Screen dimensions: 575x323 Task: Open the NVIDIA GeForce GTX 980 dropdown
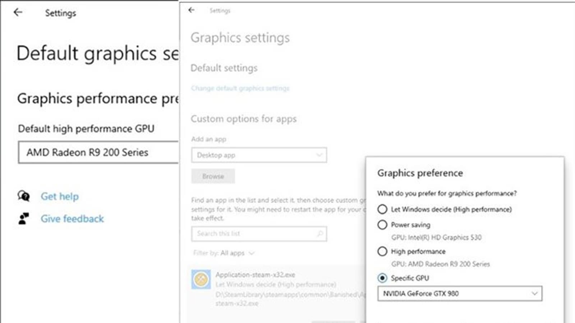460,294
